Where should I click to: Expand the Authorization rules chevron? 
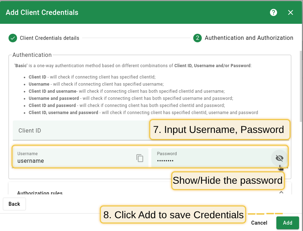point(281,192)
